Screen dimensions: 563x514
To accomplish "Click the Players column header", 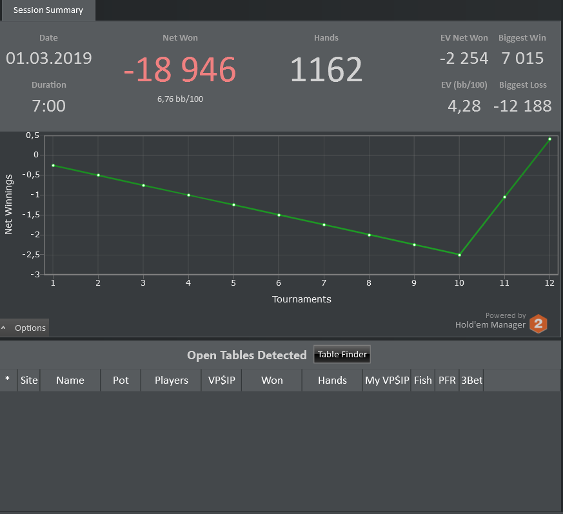I will pos(172,380).
